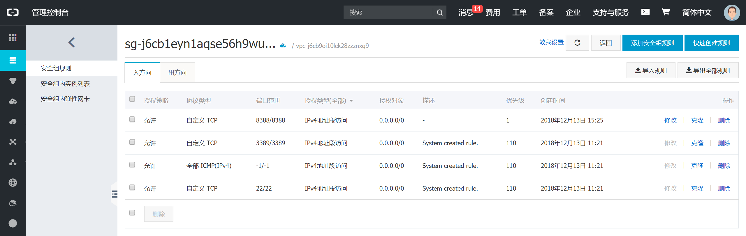Screen dimensions: 746x236
Task: Expand the 授权类型(全部) filter dropdown
Action: 329,101
